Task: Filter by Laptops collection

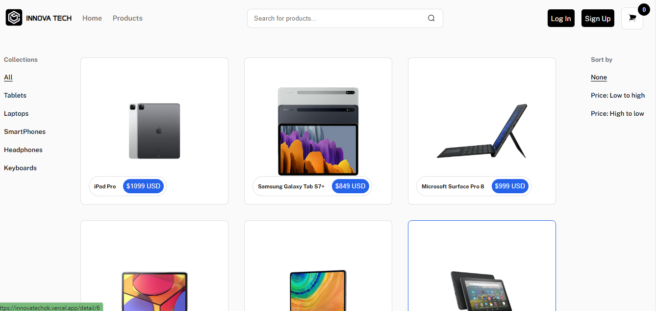Action: click(x=16, y=113)
